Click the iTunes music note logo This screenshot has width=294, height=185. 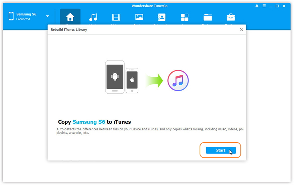pos(178,81)
